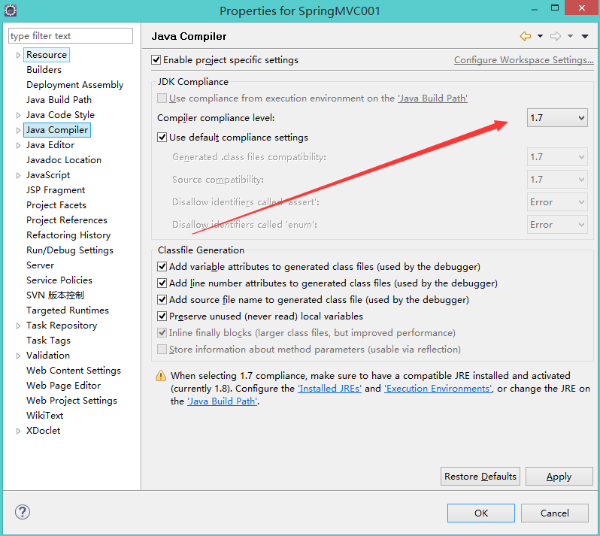Open Web Content Settings page
The image size is (600, 536).
[x=74, y=371]
